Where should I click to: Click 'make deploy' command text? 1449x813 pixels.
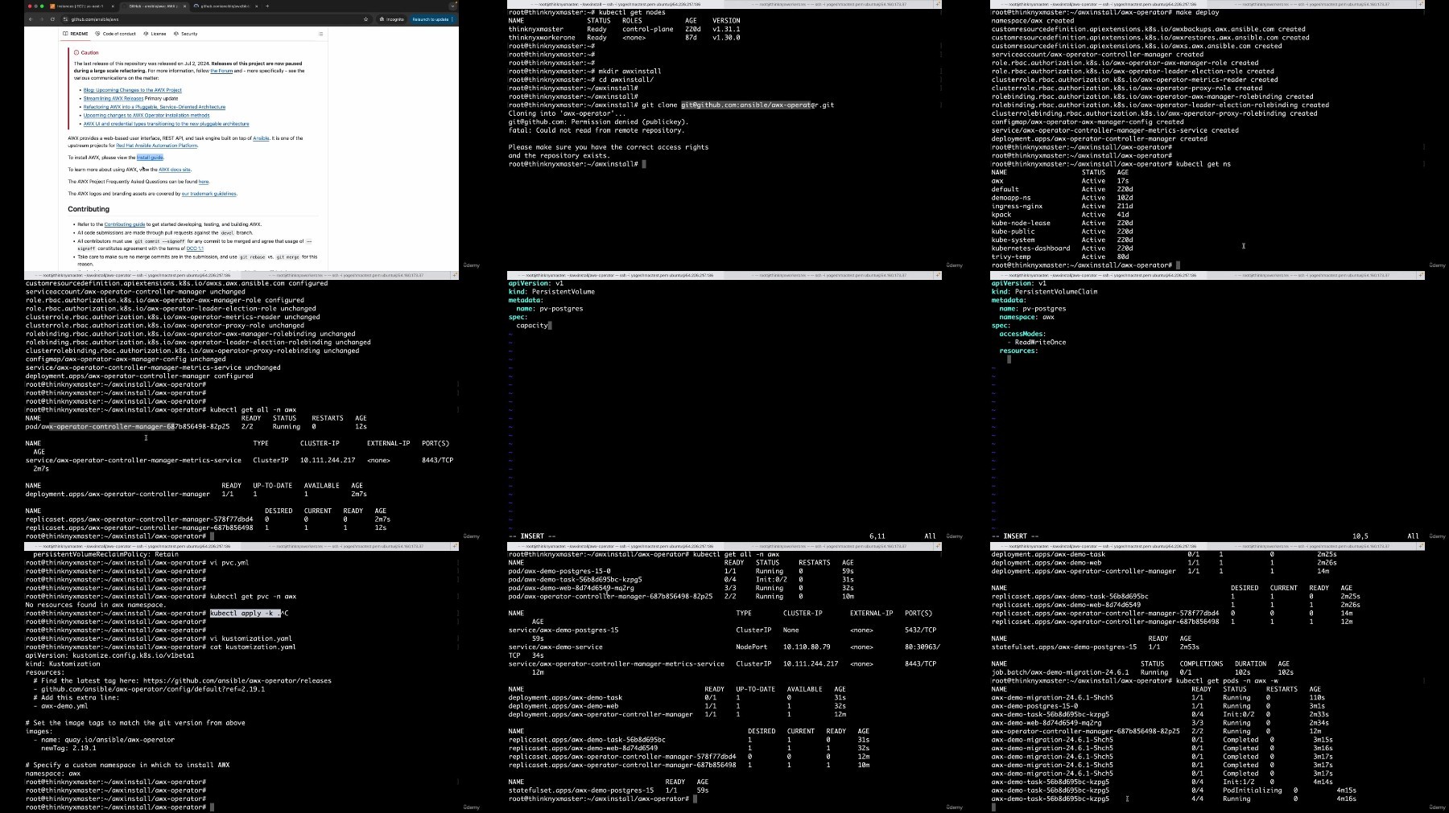tap(1198, 12)
